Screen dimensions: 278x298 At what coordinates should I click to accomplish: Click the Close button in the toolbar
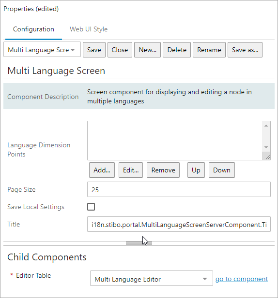point(120,50)
